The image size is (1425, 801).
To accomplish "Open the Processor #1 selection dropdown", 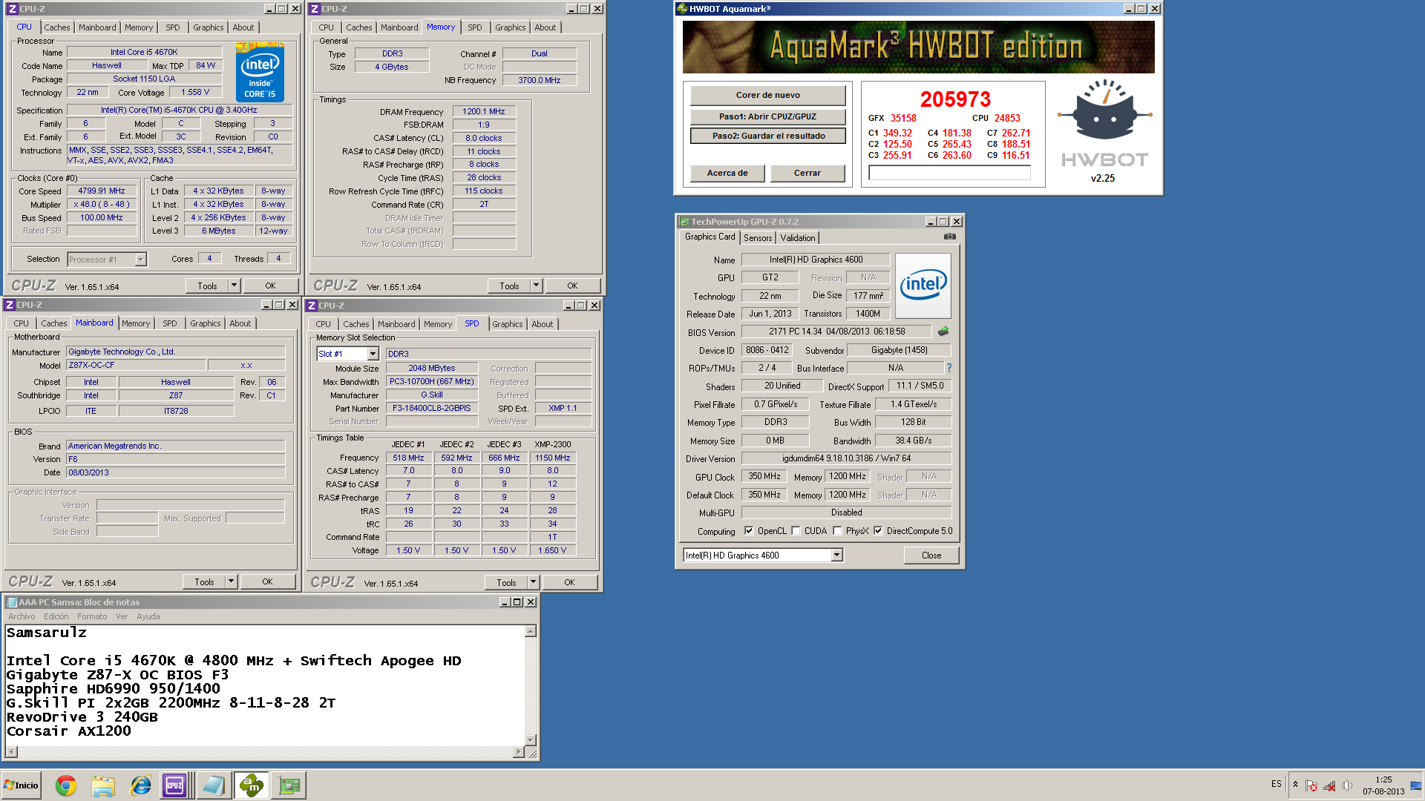I will [140, 260].
